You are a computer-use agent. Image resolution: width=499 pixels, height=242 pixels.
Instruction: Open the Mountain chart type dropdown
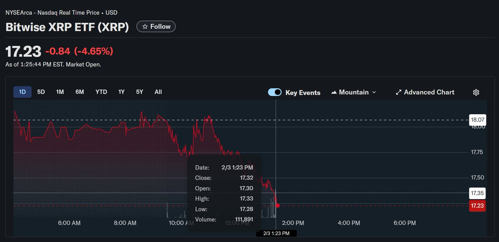coord(353,92)
